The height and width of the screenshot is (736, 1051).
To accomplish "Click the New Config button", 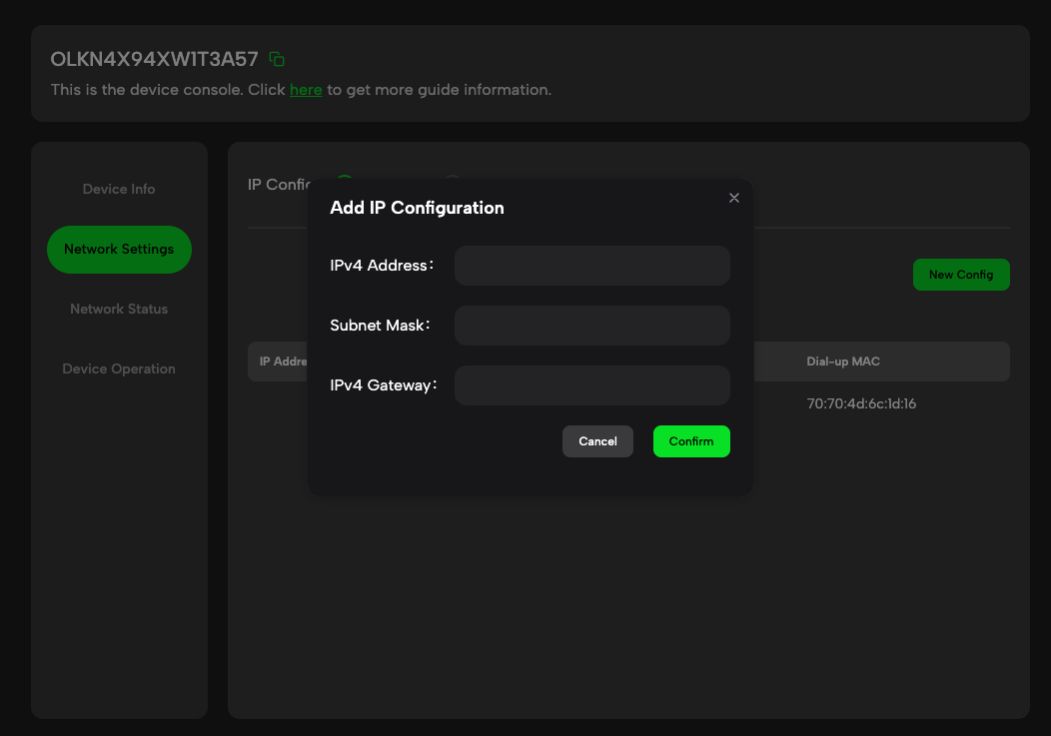I will coord(961,274).
